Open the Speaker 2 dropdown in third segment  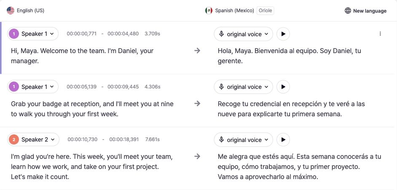point(33,139)
